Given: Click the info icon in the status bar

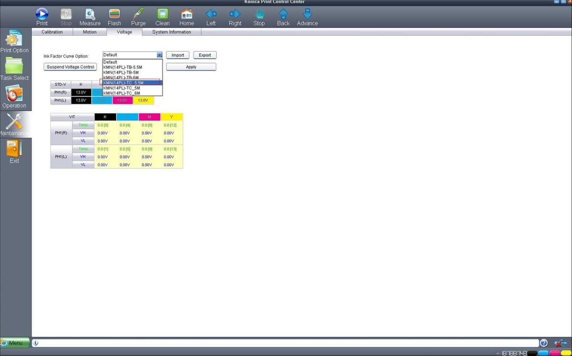Looking at the screenshot, I should [37, 343].
